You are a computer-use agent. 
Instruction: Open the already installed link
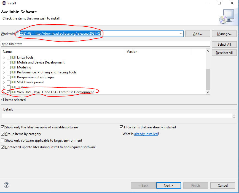(x=146, y=134)
